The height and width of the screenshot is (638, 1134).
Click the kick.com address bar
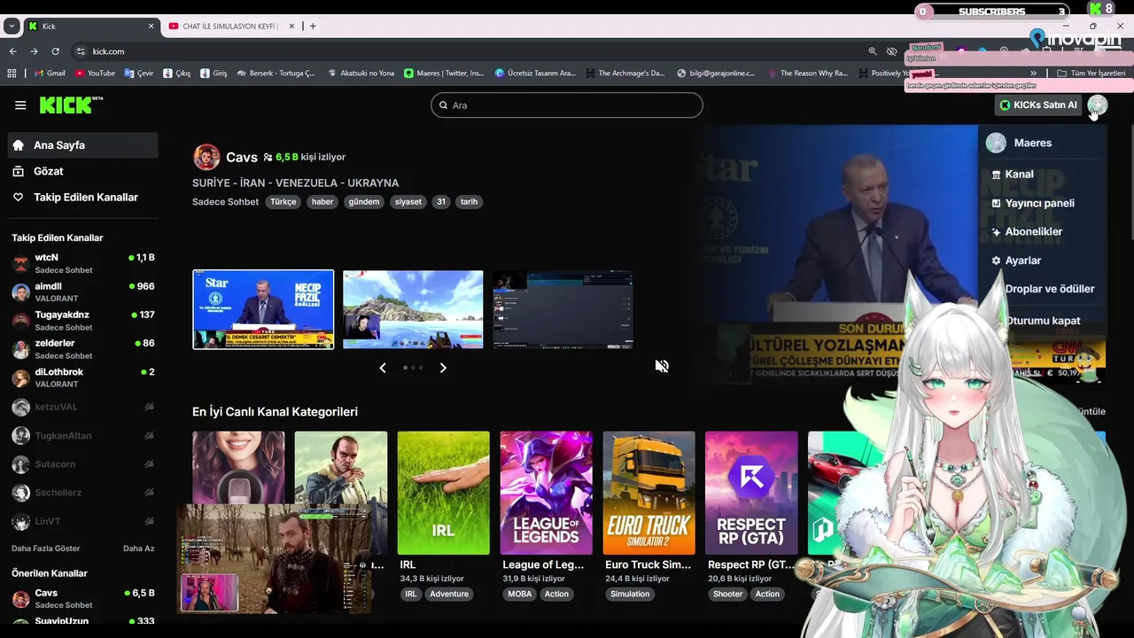pos(470,51)
